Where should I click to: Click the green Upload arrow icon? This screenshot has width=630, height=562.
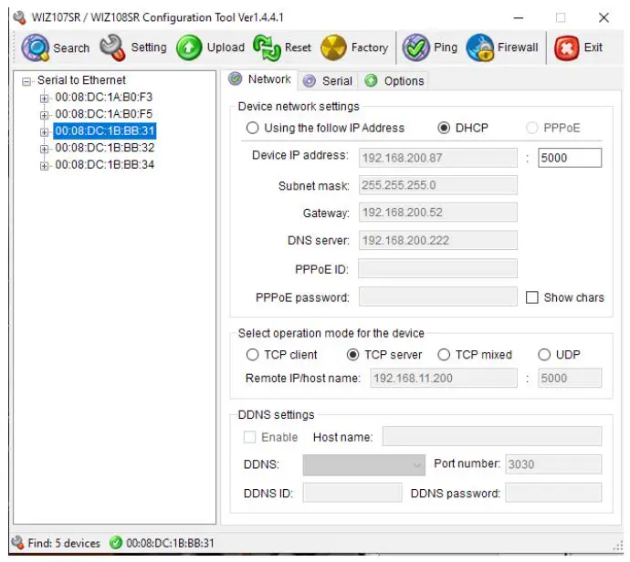coord(189,47)
